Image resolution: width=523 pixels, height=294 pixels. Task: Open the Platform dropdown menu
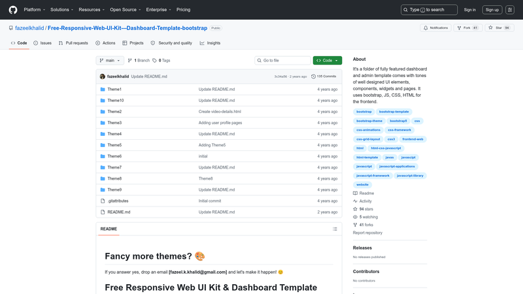click(x=35, y=10)
